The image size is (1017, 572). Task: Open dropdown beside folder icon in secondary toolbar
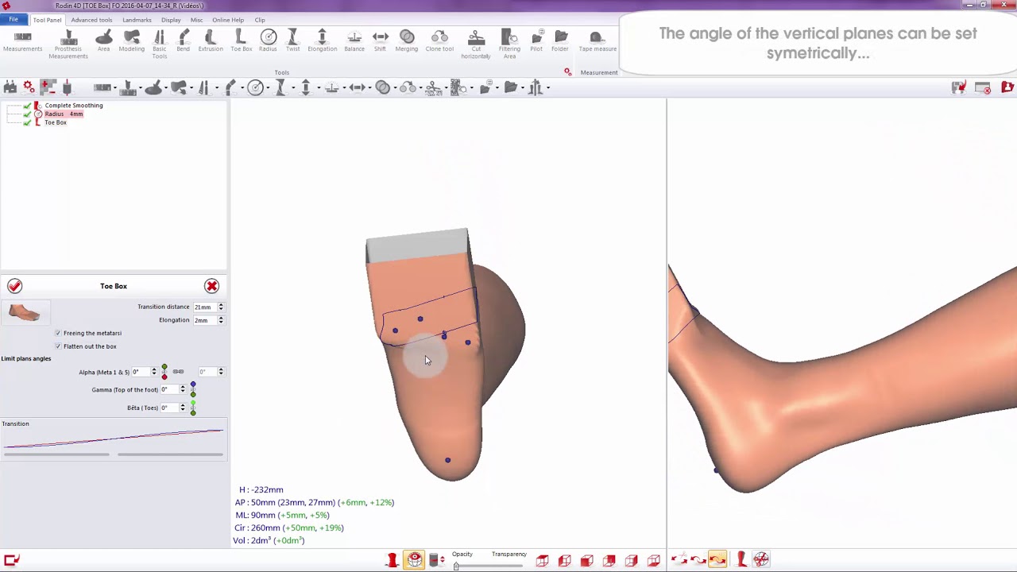pos(522,88)
